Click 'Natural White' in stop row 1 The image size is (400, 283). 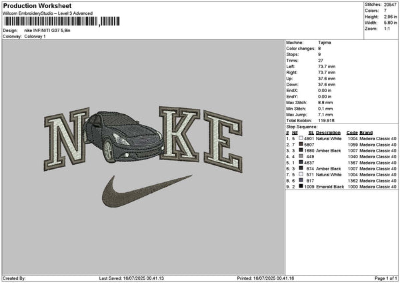click(x=329, y=139)
